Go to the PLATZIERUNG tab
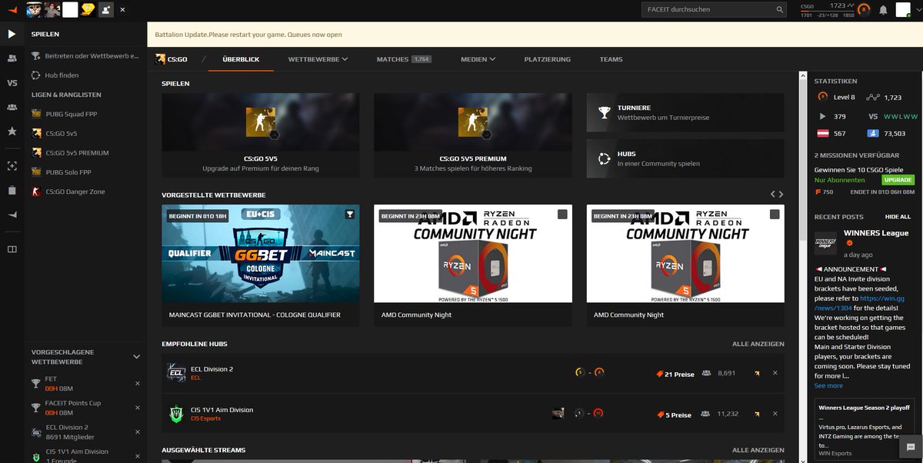The image size is (923, 463). (x=548, y=59)
